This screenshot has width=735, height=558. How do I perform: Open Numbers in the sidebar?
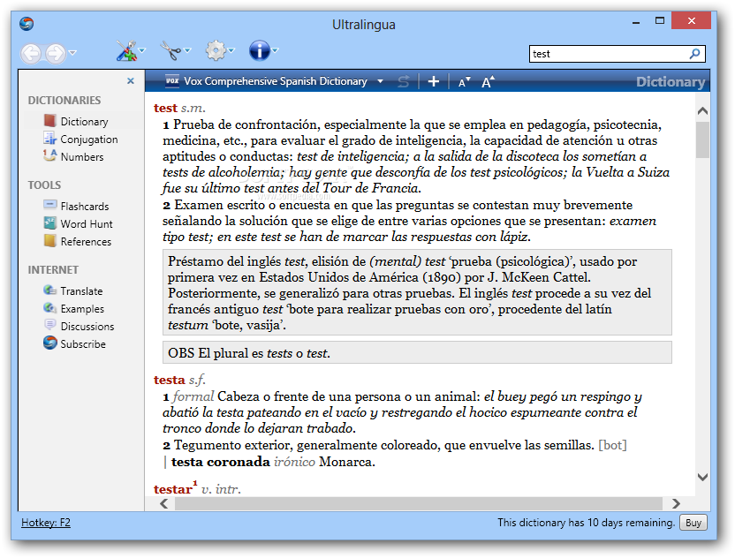pos(82,157)
